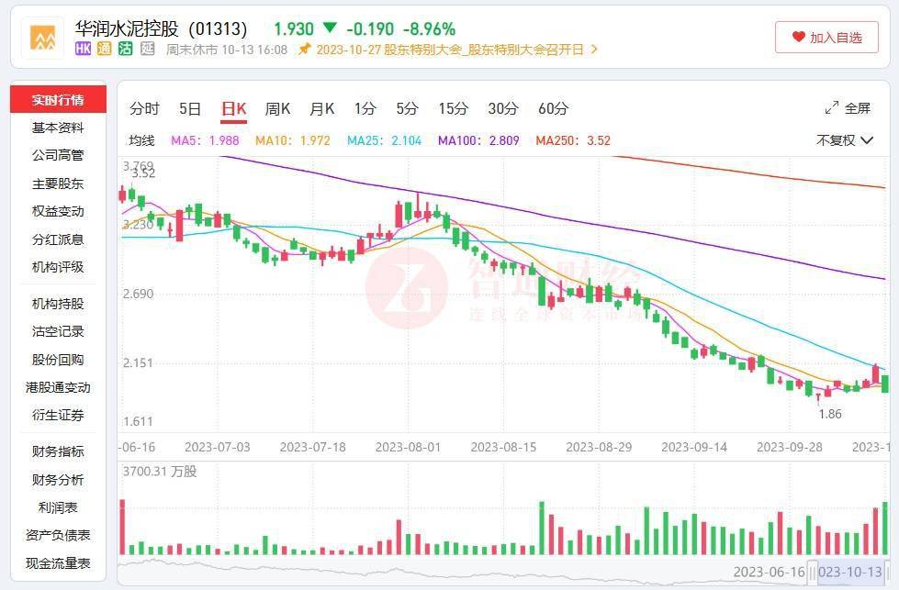899x590 pixels.
Task: Switch to 周K chart tab
Action: click(x=277, y=108)
